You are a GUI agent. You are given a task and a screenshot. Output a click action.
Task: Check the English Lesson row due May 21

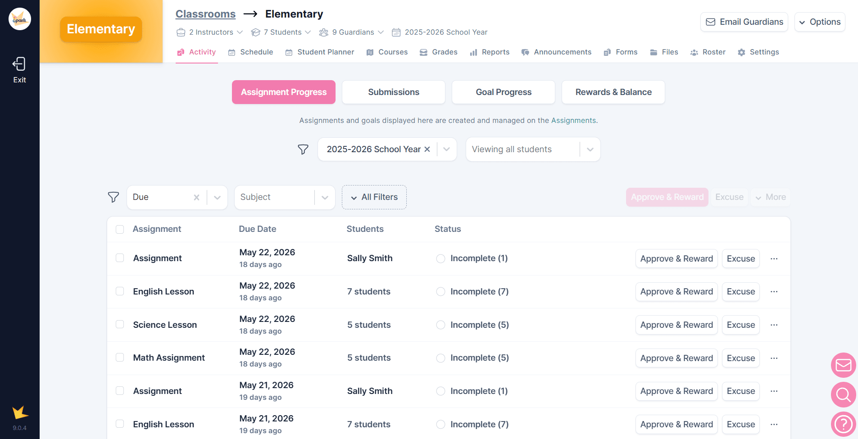[x=120, y=424]
